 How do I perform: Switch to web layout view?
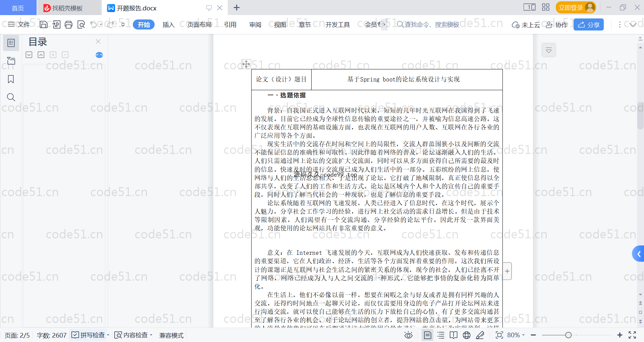click(x=467, y=335)
